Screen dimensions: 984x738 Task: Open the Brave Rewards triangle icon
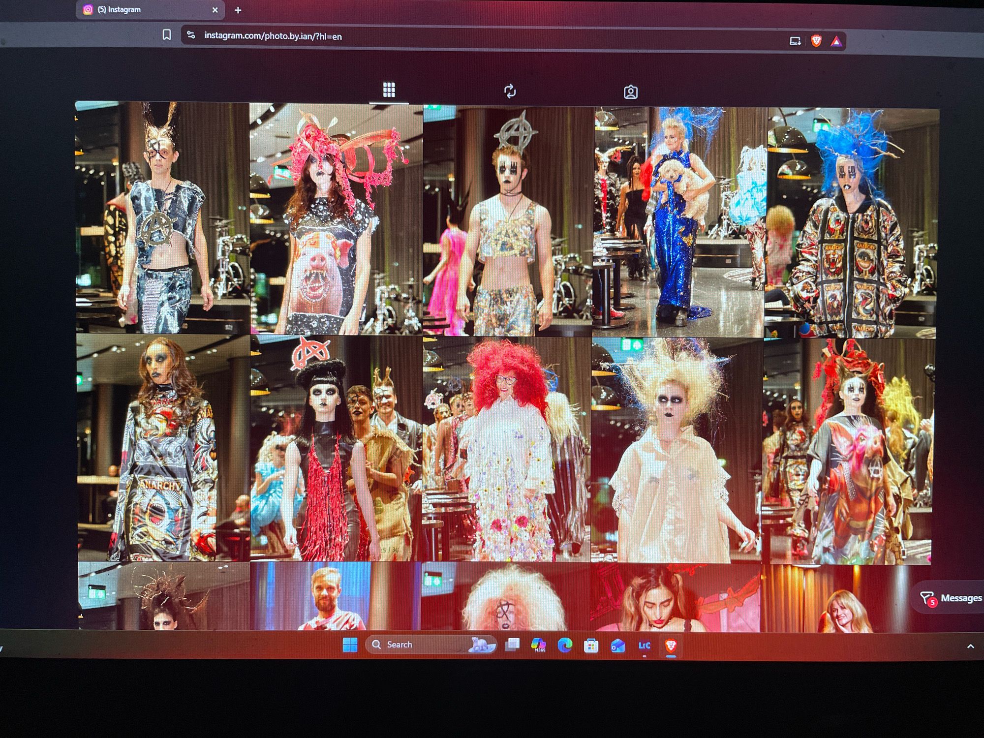[836, 41]
